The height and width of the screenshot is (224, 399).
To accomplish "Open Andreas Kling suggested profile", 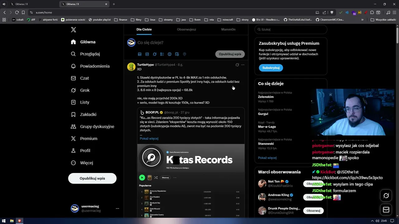I will 278,195.
